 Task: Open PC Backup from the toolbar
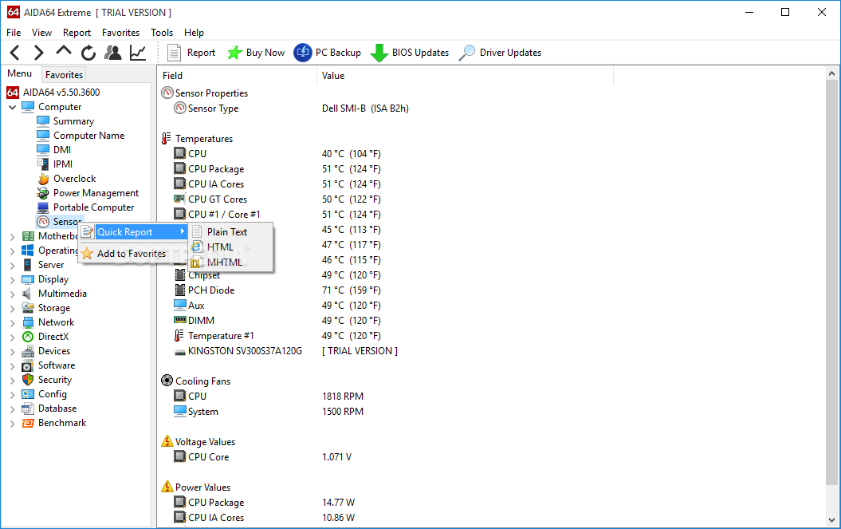point(327,53)
